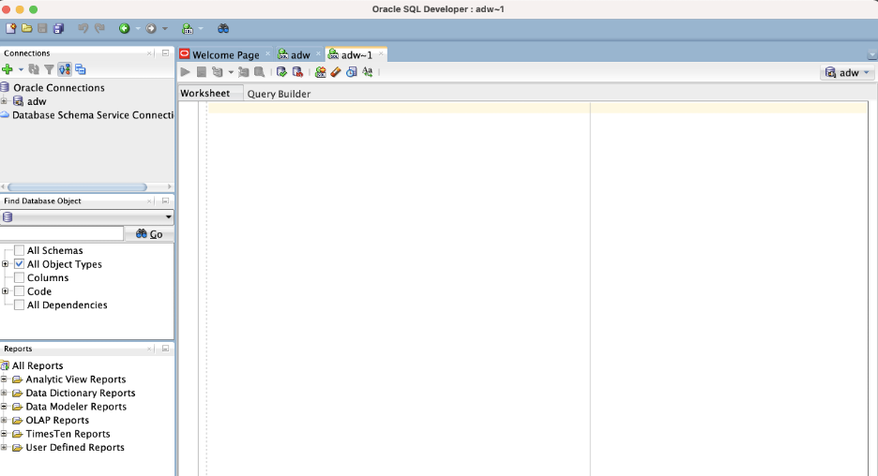Tick the Code checkbox

19,290
